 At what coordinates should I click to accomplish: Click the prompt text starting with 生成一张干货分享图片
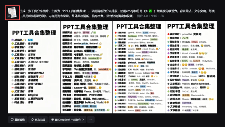click(x=117, y=13)
